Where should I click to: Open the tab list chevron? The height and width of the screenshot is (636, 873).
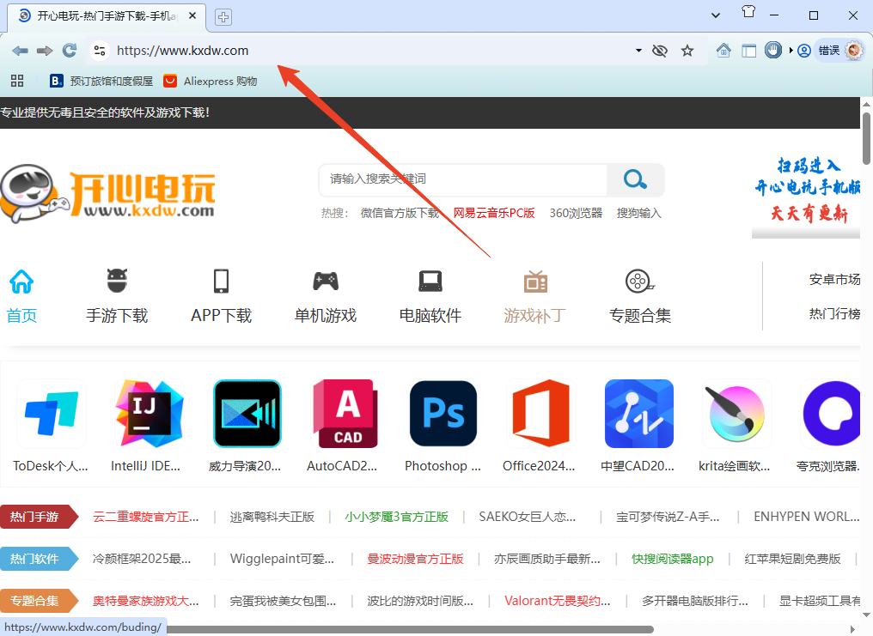(716, 15)
